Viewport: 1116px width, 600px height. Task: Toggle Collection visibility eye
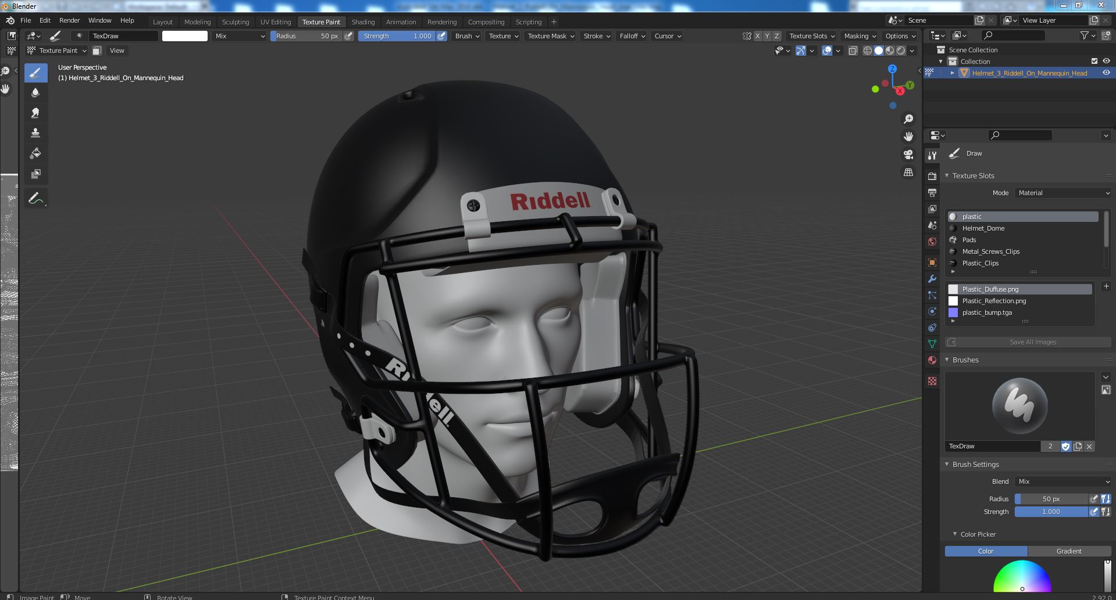(1106, 61)
